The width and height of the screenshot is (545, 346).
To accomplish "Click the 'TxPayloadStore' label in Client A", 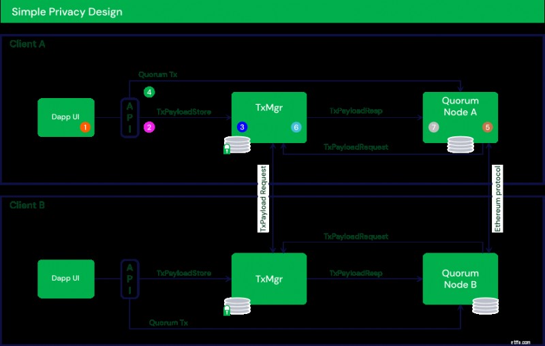I will pyautogui.click(x=184, y=112).
